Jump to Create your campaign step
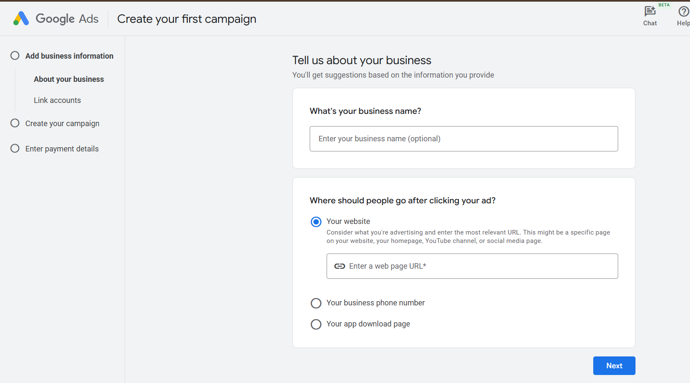Viewport: 690px width, 383px height. point(62,124)
